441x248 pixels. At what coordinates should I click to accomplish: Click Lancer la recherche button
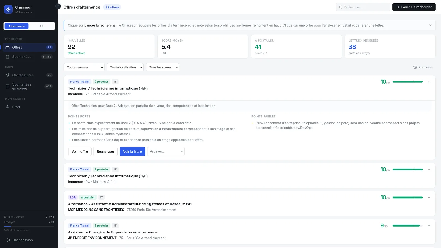point(414,7)
